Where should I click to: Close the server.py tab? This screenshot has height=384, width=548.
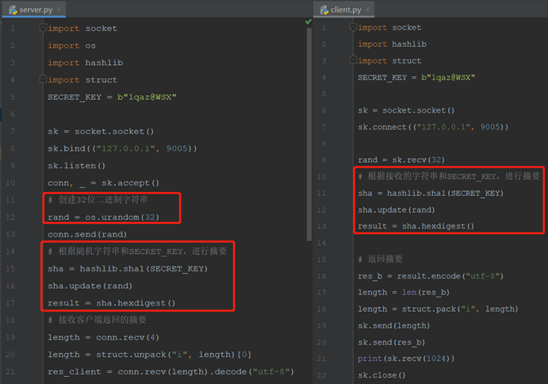tap(59, 10)
